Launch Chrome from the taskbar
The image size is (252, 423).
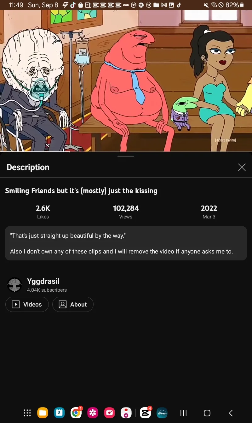click(76, 413)
